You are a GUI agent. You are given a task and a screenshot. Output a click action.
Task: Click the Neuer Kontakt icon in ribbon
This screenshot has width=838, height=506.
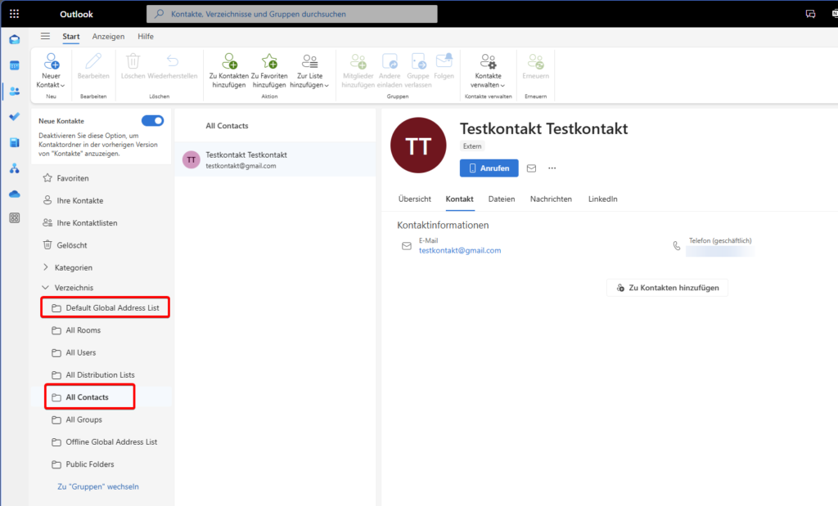click(x=51, y=62)
